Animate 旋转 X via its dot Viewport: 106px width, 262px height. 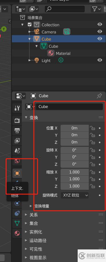click(100, 150)
